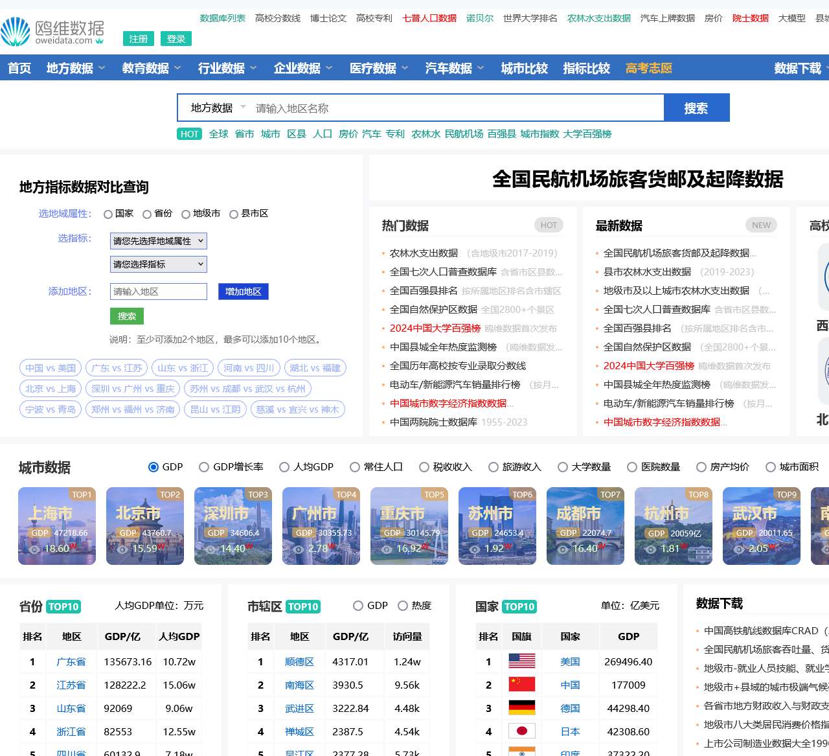
Task: Click the Germany flag icon
Action: [521, 708]
